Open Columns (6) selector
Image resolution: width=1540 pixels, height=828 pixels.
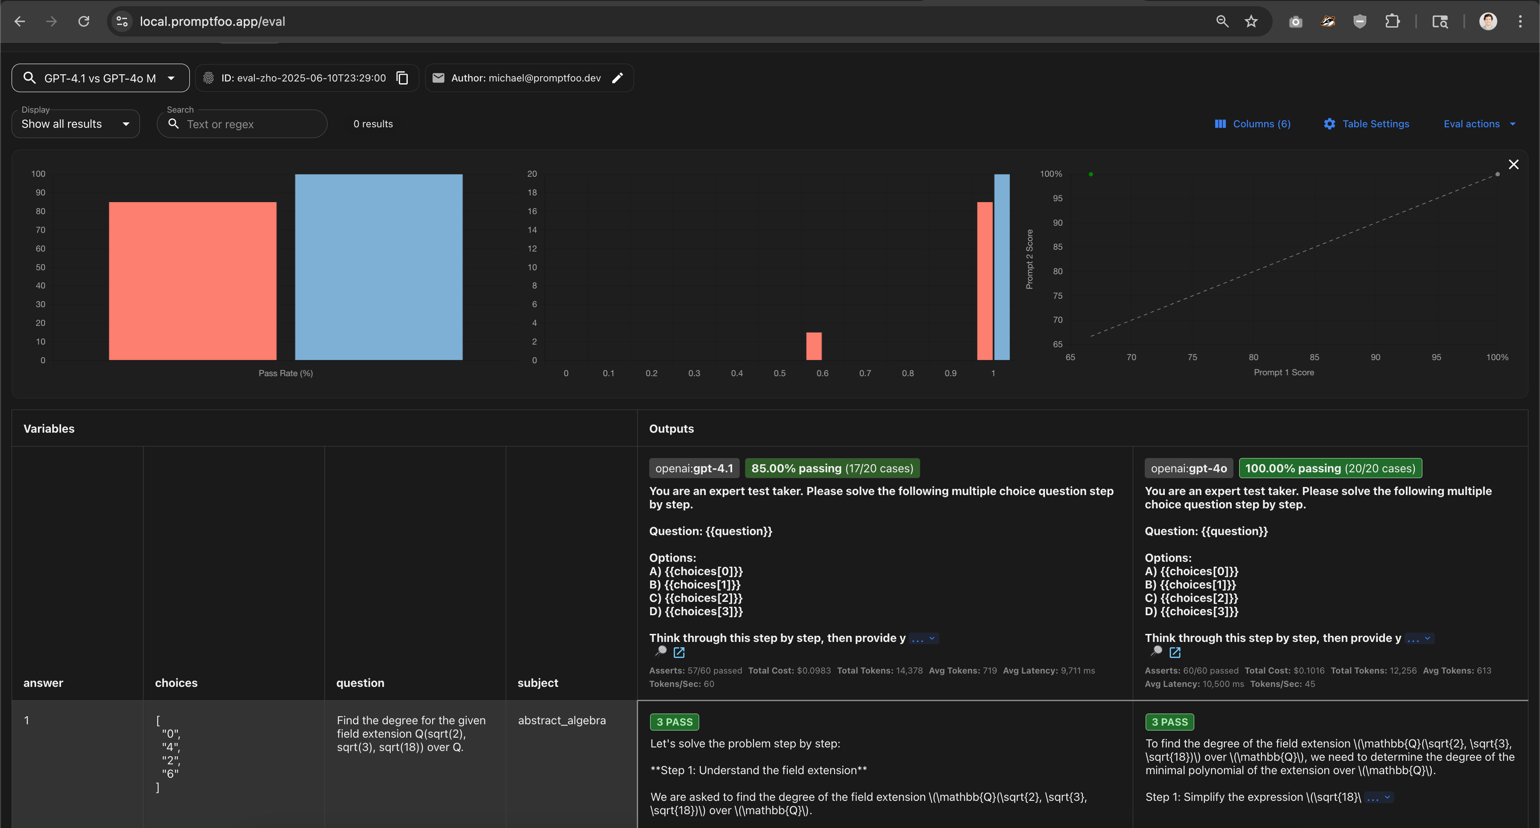pos(1253,124)
